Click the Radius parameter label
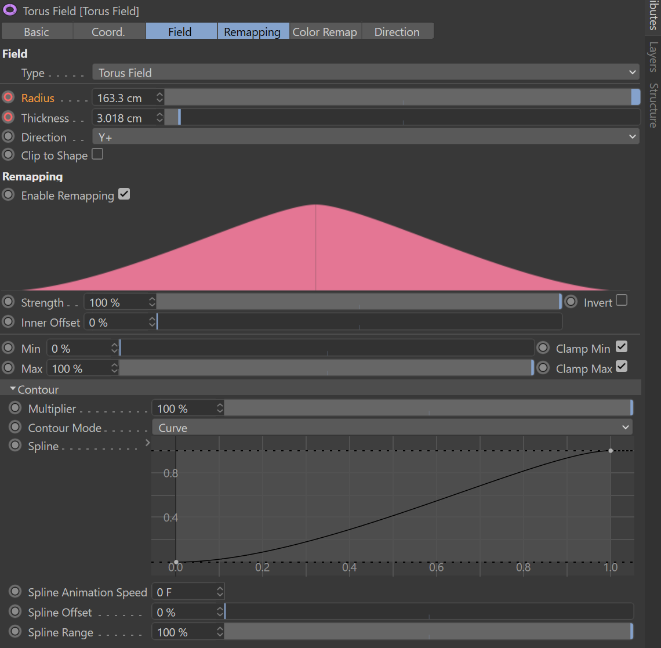 click(x=38, y=98)
